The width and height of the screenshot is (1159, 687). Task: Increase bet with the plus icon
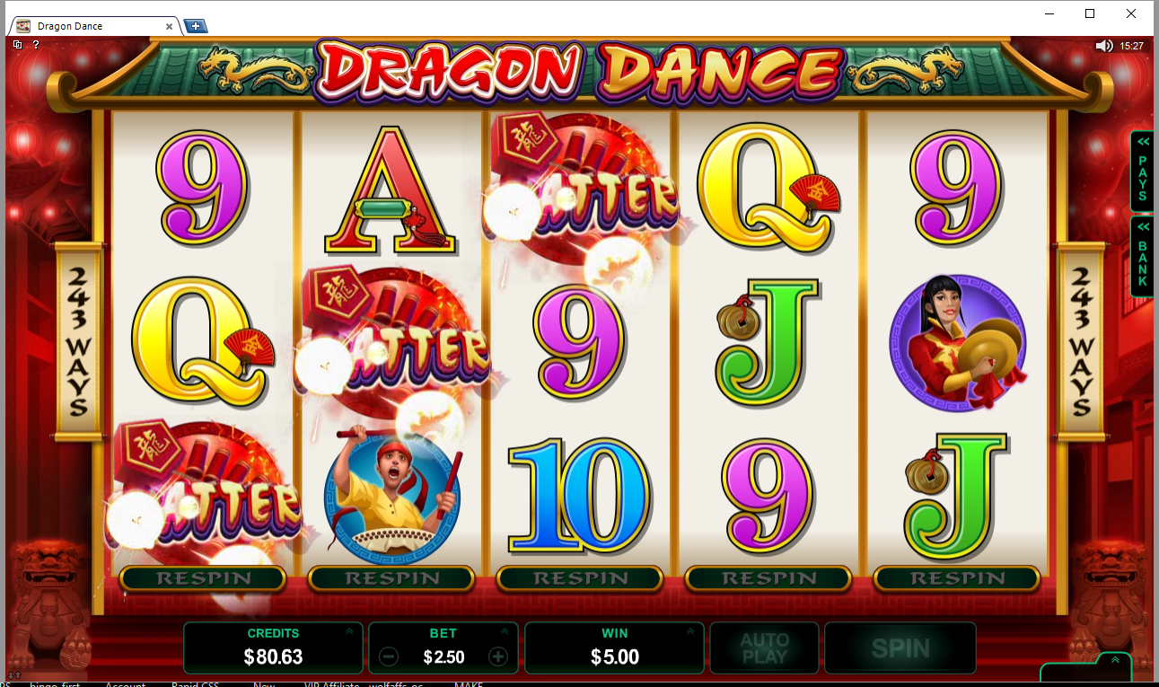tap(498, 656)
